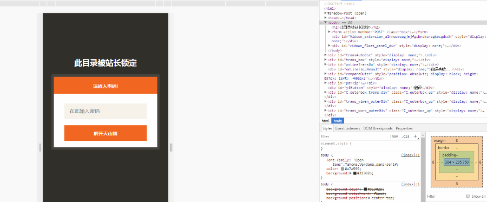
Task: Switch to the Styles tab
Action: [x=327, y=128]
